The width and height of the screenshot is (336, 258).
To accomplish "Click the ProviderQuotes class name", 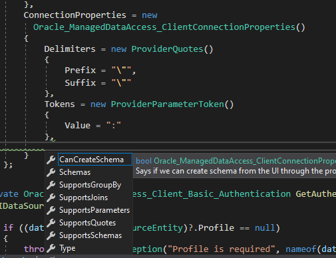I will click(167, 49).
